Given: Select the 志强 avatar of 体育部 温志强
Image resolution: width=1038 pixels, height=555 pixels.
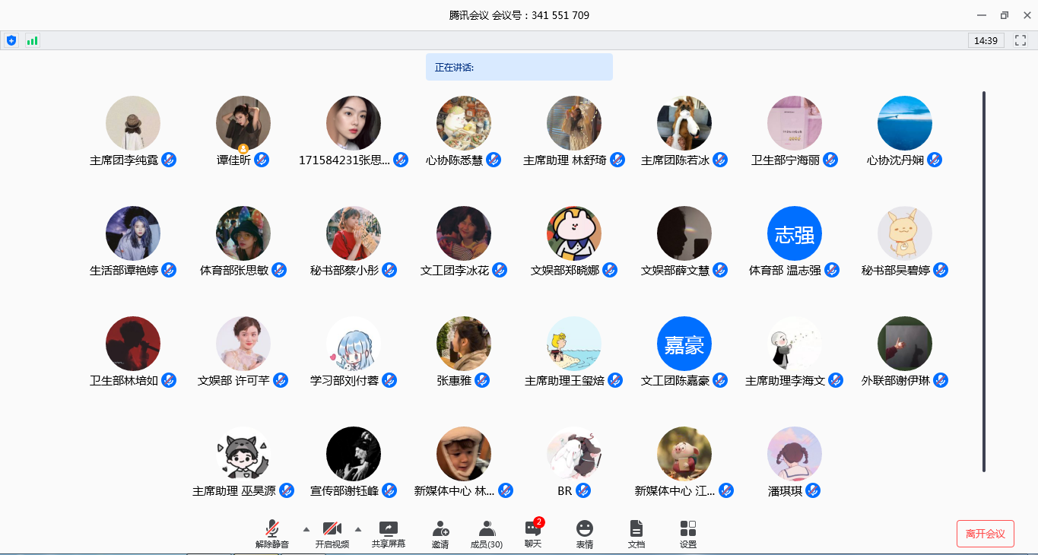Looking at the screenshot, I should click(795, 233).
